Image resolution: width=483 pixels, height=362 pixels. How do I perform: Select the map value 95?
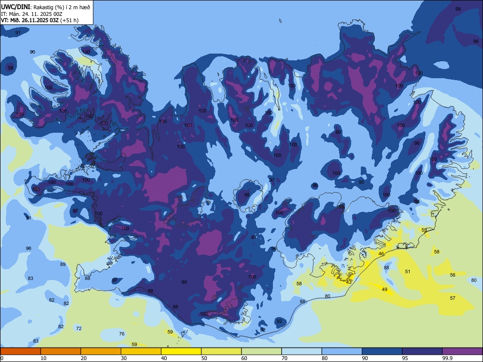click(x=361, y=182)
